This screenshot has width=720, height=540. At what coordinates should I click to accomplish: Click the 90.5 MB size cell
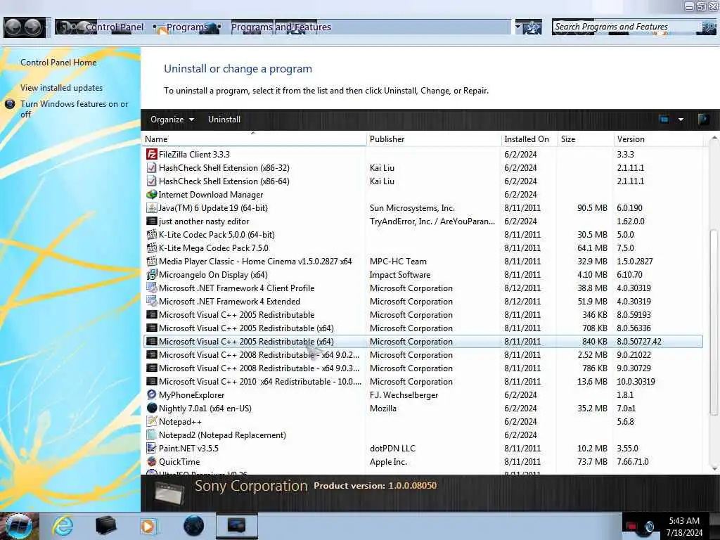pos(592,207)
